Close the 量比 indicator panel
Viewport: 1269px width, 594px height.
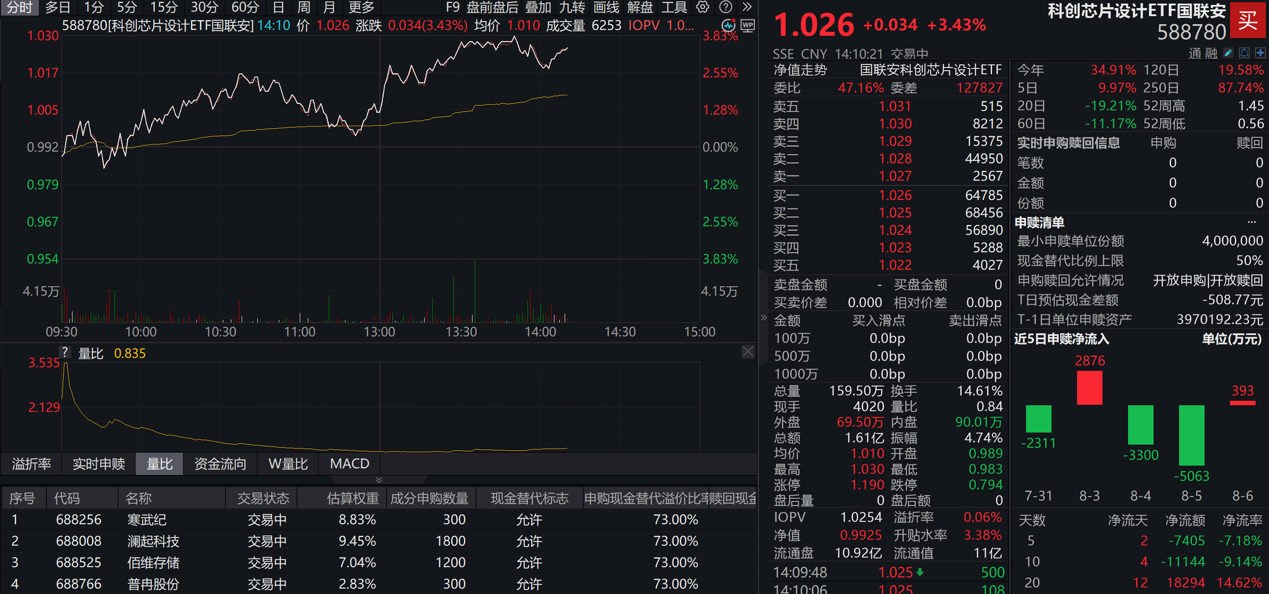(x=748, y=352)
